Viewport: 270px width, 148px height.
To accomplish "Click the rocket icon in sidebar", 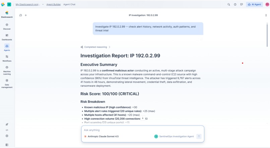I will click(x=7, y=124).
